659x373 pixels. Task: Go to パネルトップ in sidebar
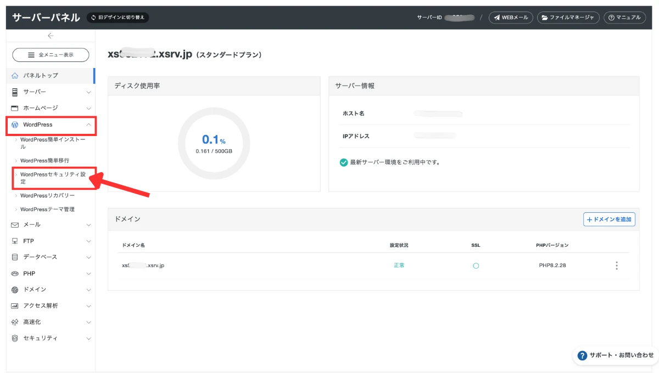[x=51, y=75]
